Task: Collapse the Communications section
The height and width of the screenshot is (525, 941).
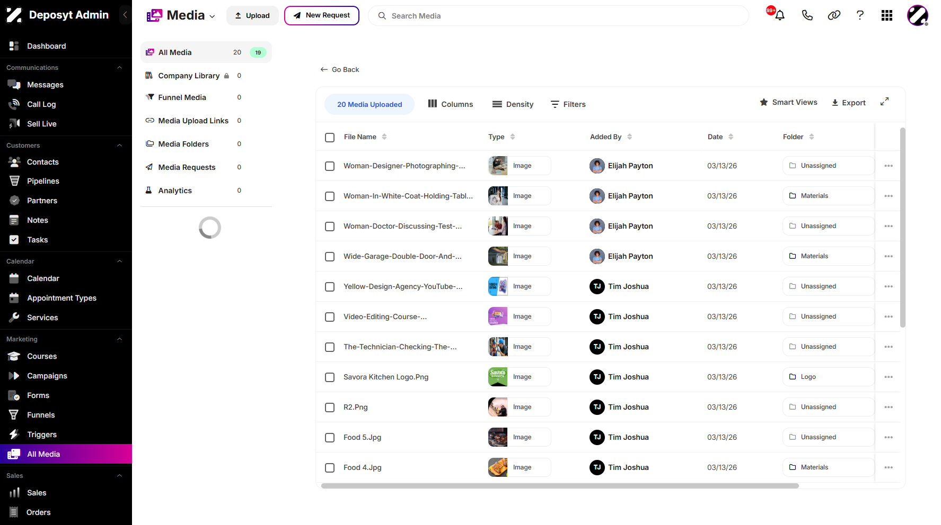Action: 120,68
